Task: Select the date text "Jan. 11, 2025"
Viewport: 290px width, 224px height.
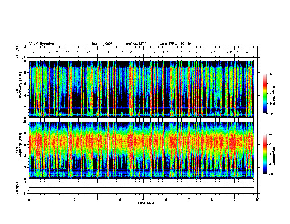Action: [102, 44]
